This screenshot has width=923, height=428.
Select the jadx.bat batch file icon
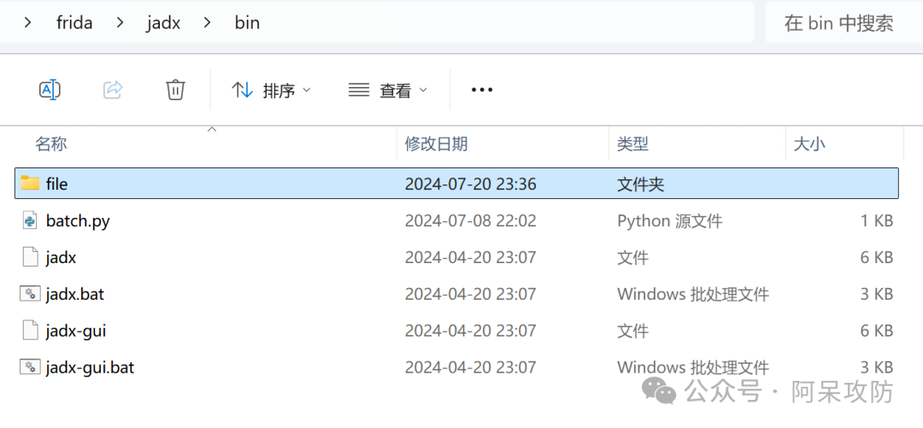tap(30, 294)
